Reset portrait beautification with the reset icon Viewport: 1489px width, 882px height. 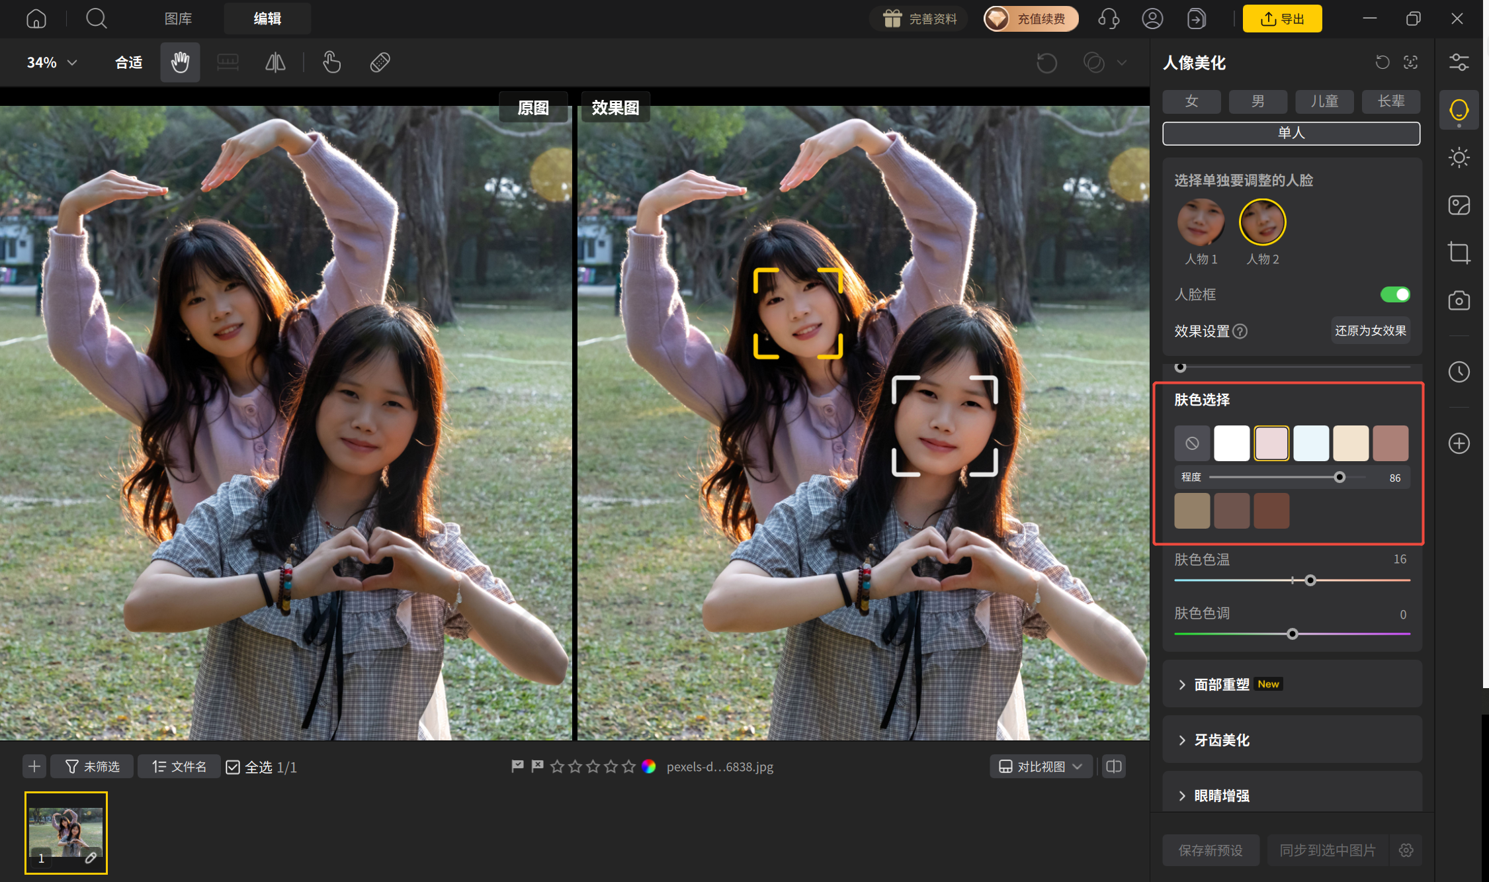tap(1383, 62)
